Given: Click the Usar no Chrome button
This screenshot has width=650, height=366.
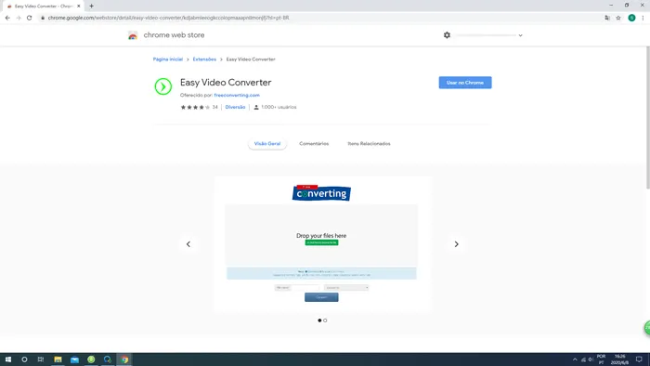Looking at the screenshot, I should click(465, 83).
